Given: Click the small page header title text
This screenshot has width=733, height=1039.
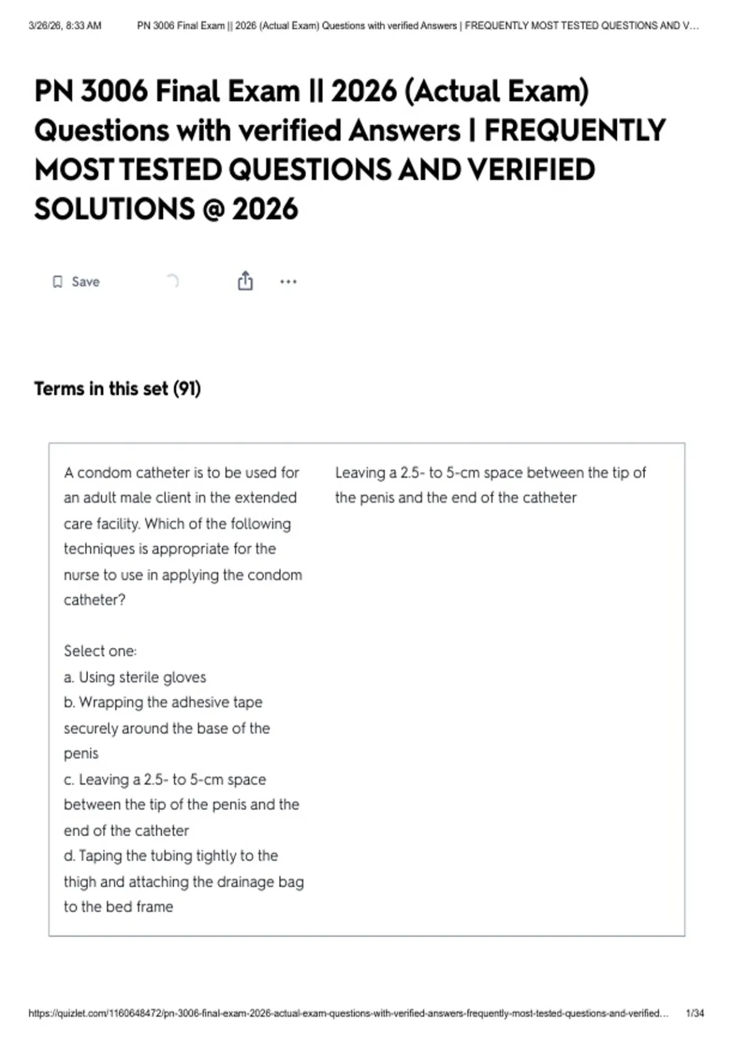Looking at the screenshot, I should 418,26.
